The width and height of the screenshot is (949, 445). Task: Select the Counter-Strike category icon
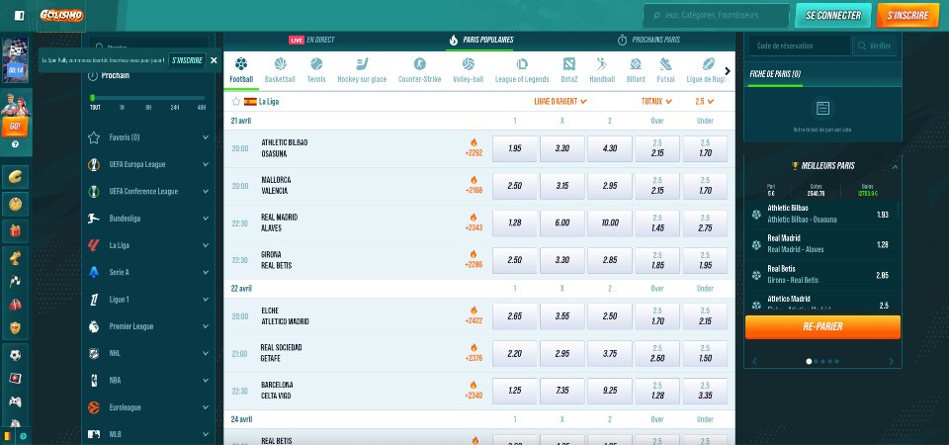(419, 63)
